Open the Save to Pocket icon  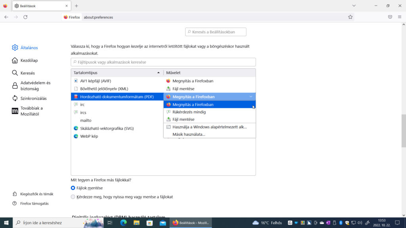390,17
